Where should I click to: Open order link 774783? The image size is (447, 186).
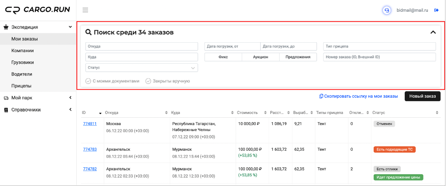coord(90,149)
